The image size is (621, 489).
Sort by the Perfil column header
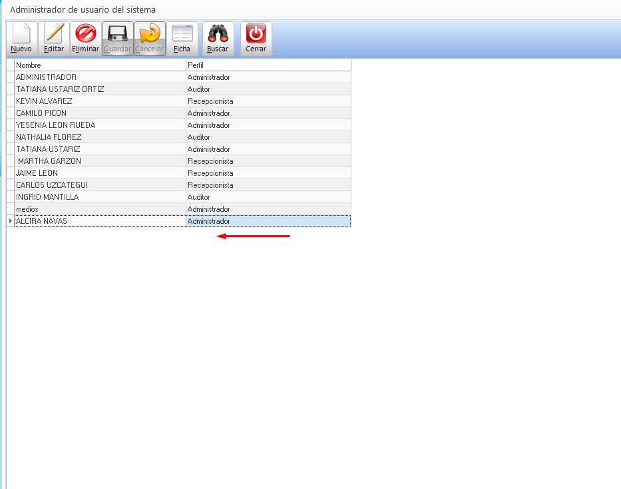(x=268, y=65)
